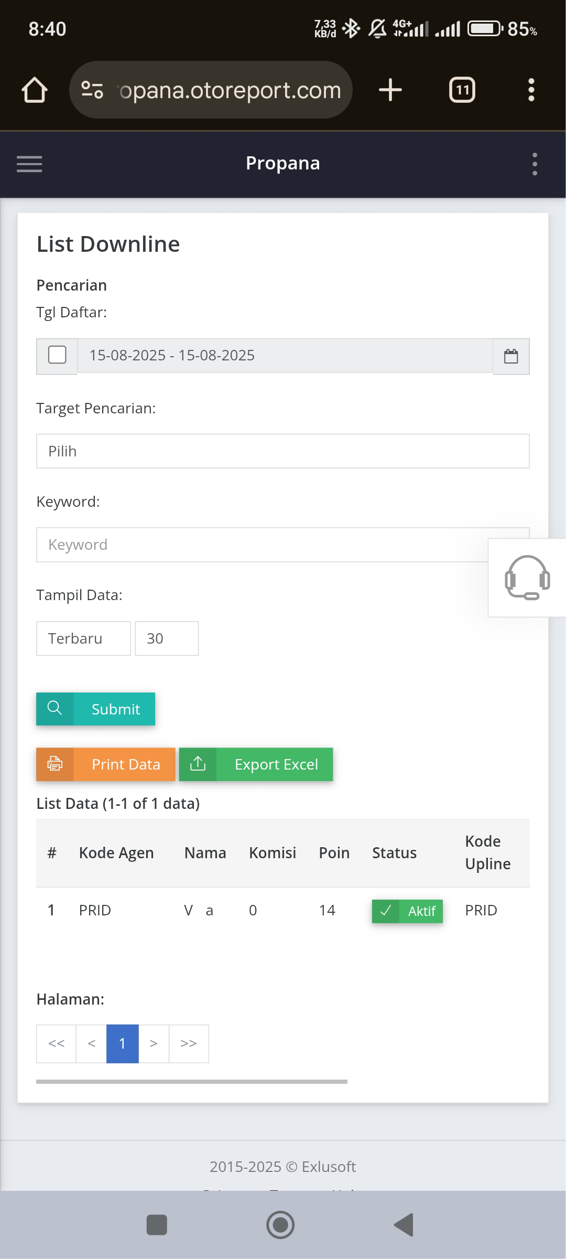Expand the Target Pencarian Pilih dropdown
566x1259 pixels.
[283, 451]
